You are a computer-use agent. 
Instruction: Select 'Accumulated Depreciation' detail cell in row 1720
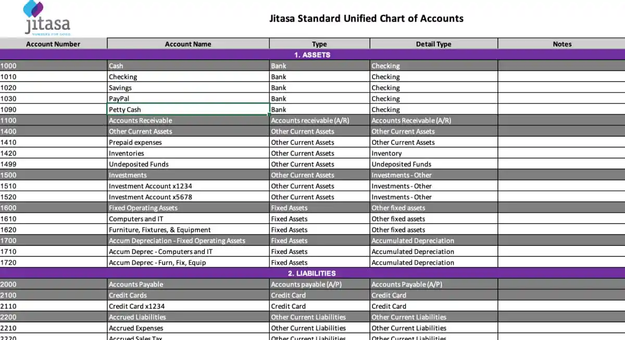(433, 263)
